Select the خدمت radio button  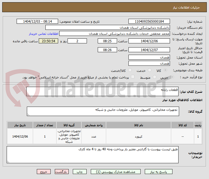[x=149, y=70]
